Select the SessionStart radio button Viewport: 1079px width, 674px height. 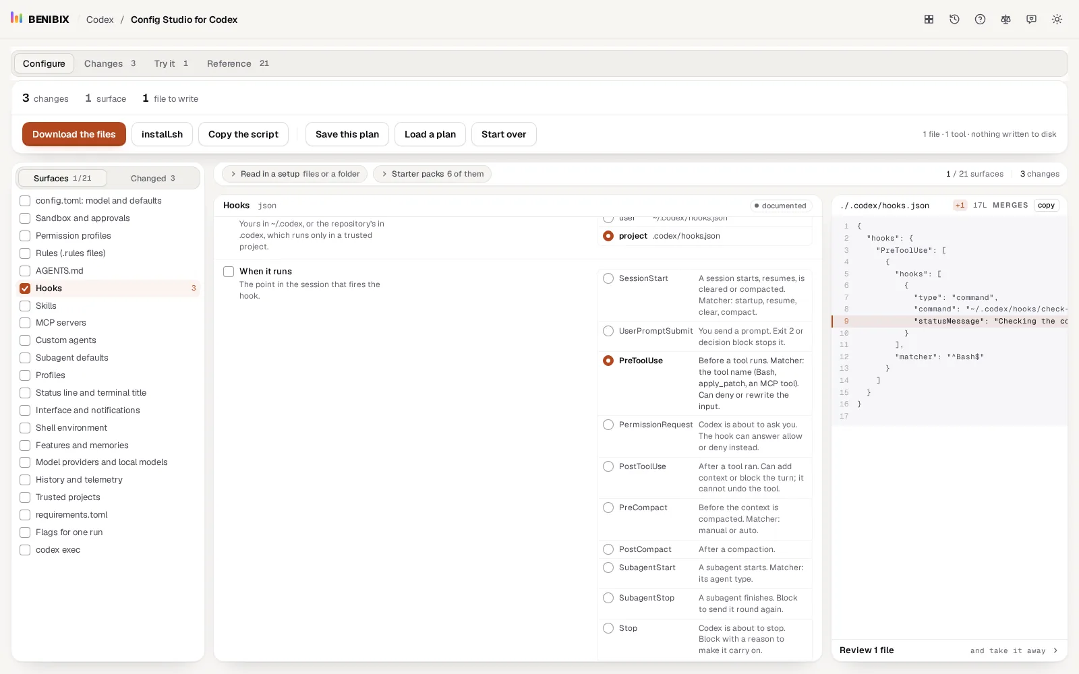click(x=608, y=278)
